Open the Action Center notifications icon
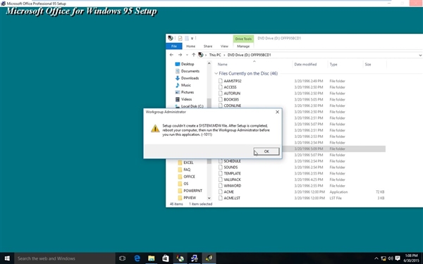The height and width of the screenshot is (264, 423). (398, 258)
